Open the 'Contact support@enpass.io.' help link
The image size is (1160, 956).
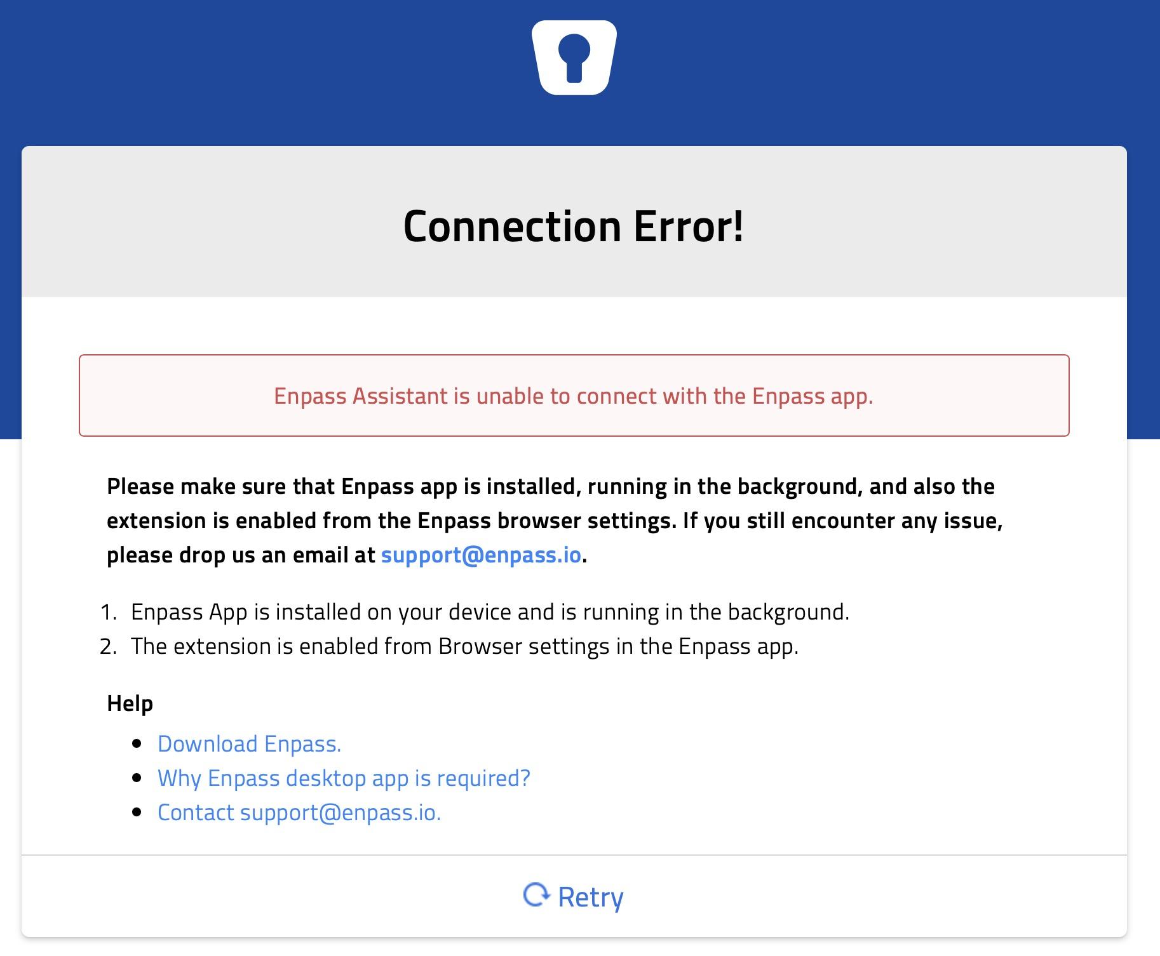pyautogui.click(x=299, y=813)
